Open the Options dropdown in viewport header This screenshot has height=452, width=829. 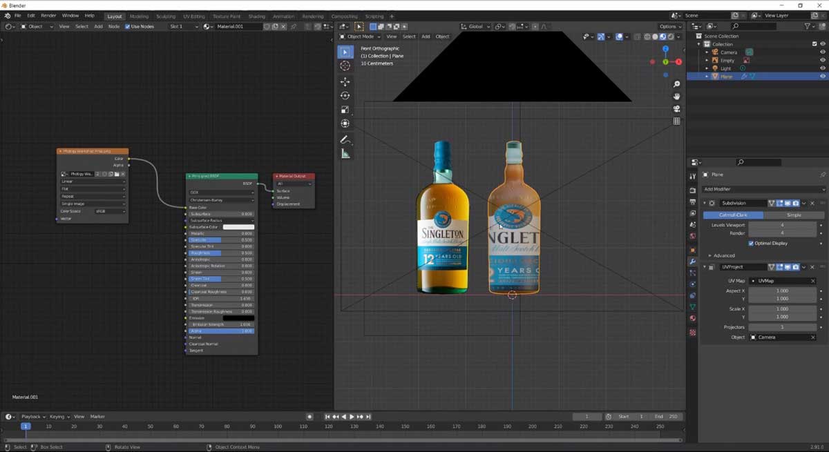point(670,26)
